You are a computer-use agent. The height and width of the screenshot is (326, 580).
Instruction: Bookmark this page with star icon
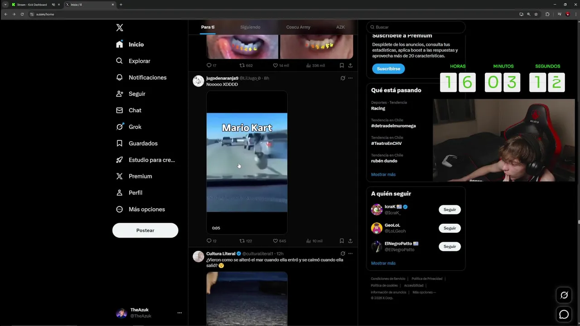[x=536, y=14]
